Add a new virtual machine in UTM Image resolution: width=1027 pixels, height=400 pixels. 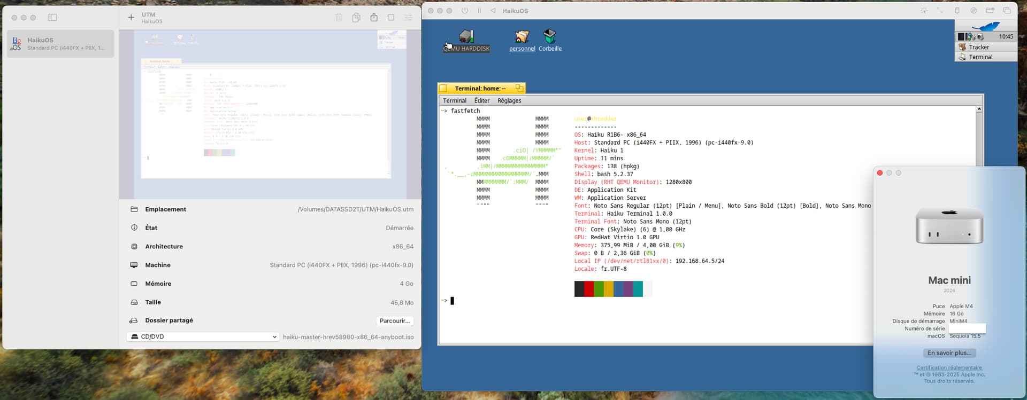[131, 18]
